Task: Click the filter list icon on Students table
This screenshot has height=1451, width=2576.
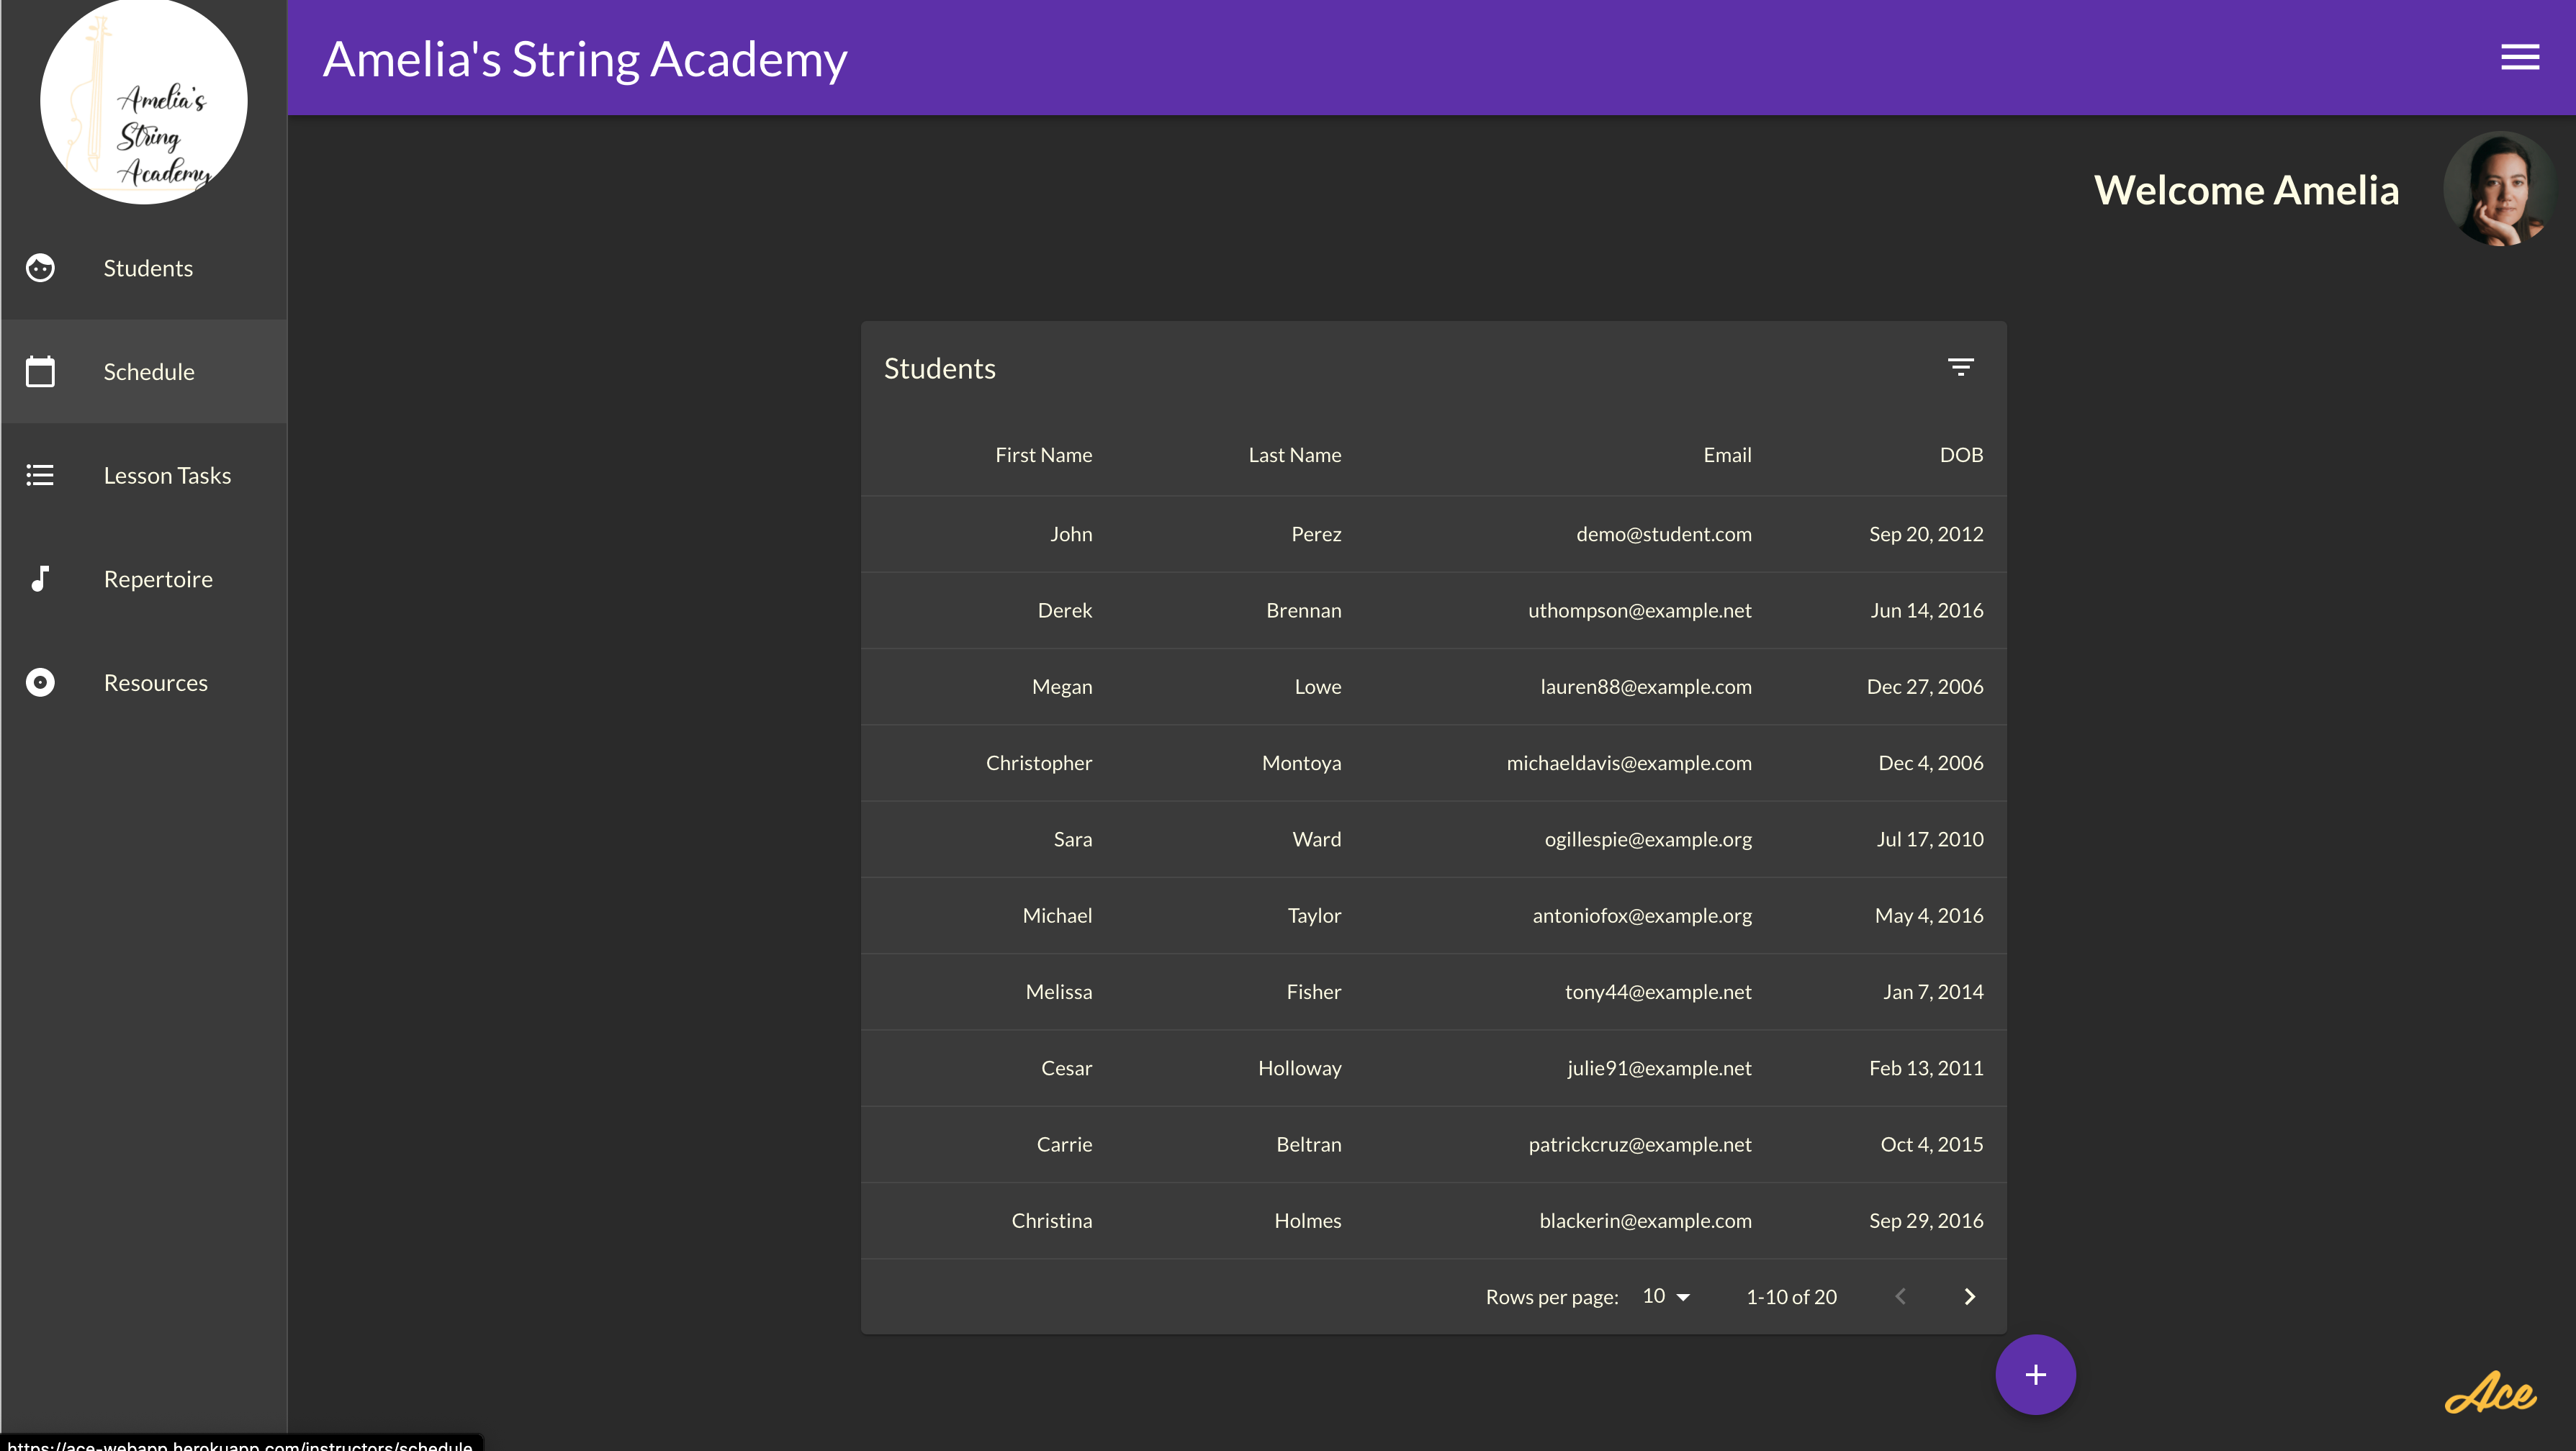Action: click(1960, 367)
